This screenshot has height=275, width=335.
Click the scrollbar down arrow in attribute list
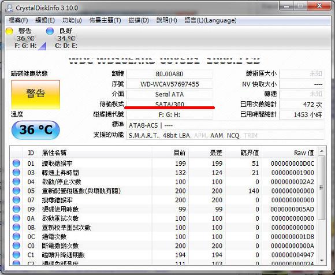322,261
